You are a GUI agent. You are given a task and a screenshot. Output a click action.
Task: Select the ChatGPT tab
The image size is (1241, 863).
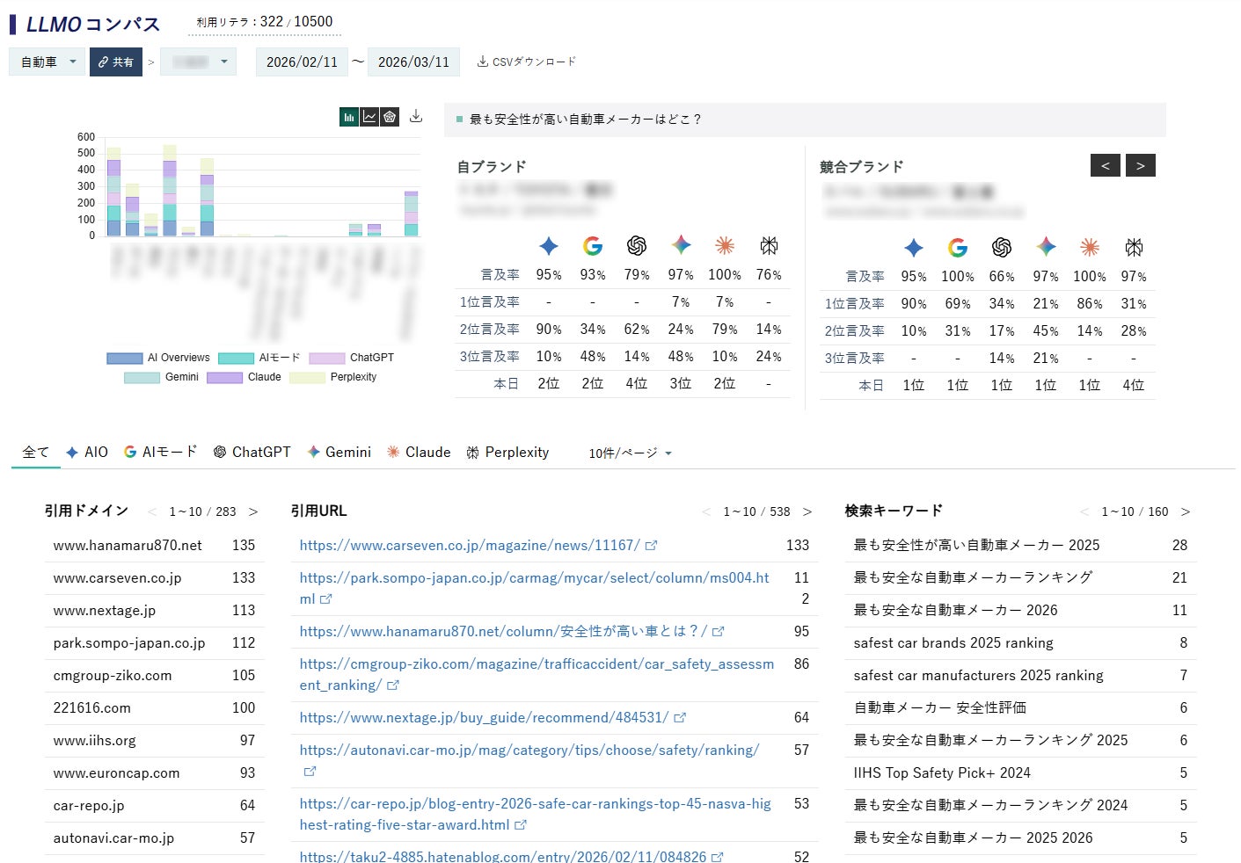(x=252, y=453)
